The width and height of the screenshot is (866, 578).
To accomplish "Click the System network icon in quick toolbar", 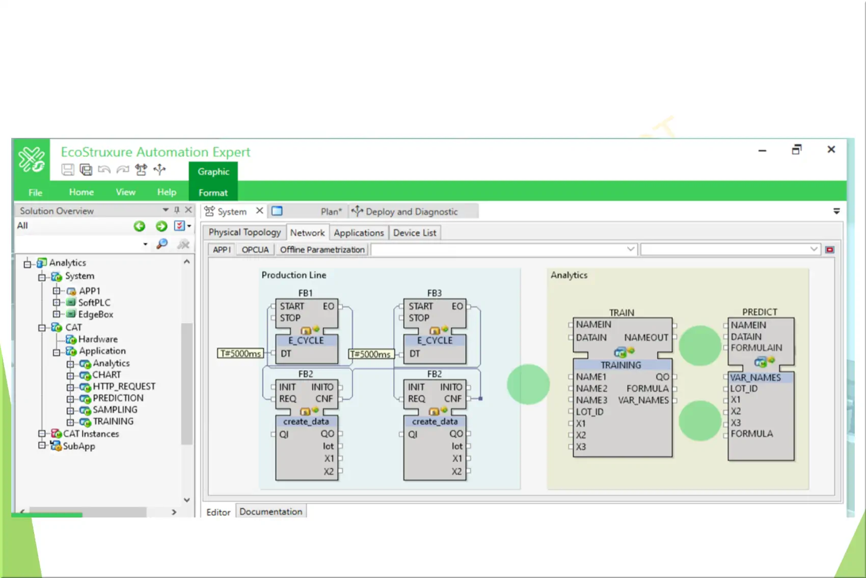I will pyautogui.click(x=141, y=169).
